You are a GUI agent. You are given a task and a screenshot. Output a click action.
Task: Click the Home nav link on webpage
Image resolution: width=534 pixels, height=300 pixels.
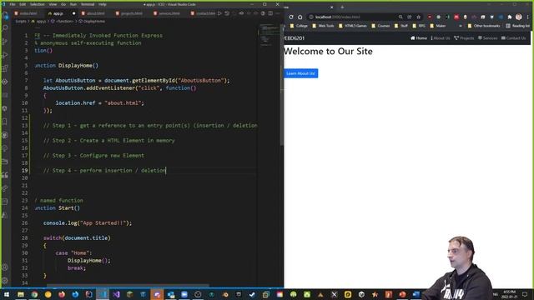pos(419,38)
